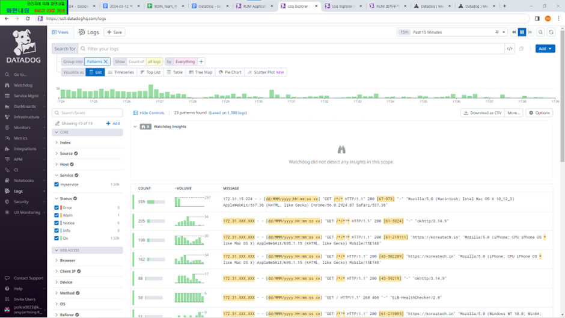Uncheck the myservice service checkbox

[56, 184]
